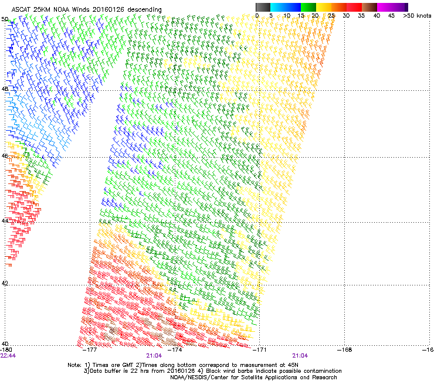434x381 pixels.
Task: Click the note line starting 'Note: 1) Times are GMT'
Action: (x=183, y=365)
